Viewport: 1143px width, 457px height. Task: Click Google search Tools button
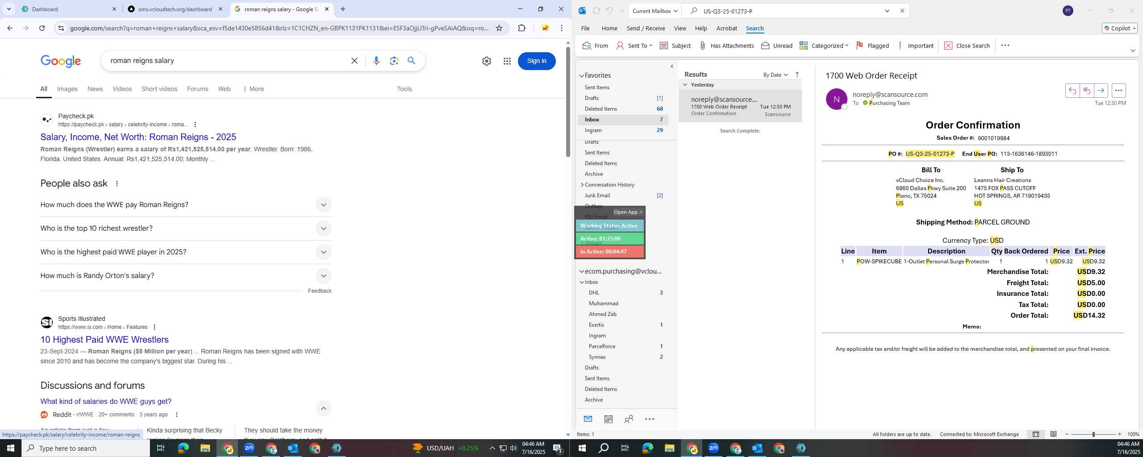tap(404, 89)
